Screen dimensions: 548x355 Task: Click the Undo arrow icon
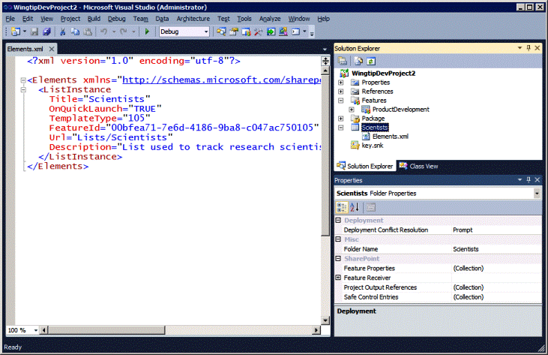click(x=103, y=32)
